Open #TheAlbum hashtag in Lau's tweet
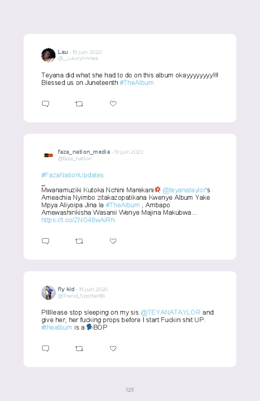 137,83
